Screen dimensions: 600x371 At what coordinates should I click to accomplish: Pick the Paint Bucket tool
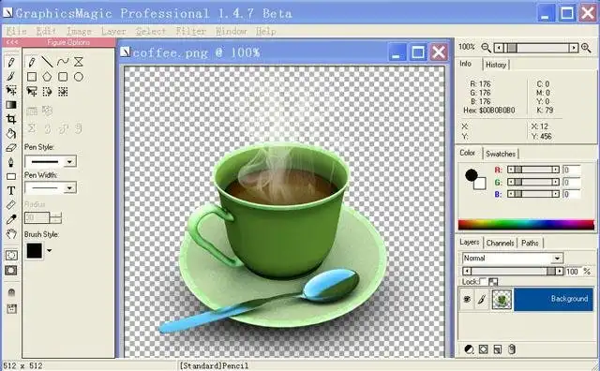coord(11,133)
